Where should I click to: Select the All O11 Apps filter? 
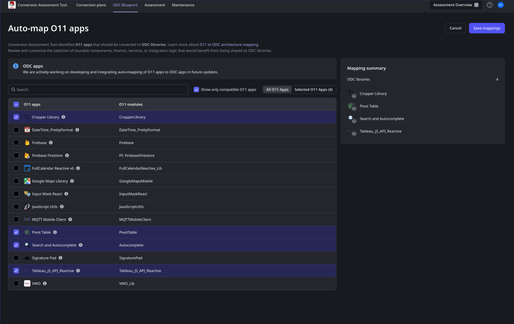277,90
